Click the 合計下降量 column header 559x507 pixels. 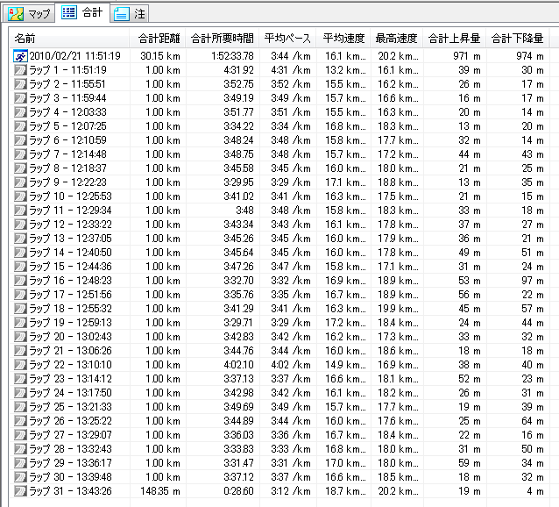pyautogui.click(x=518, y=39)
